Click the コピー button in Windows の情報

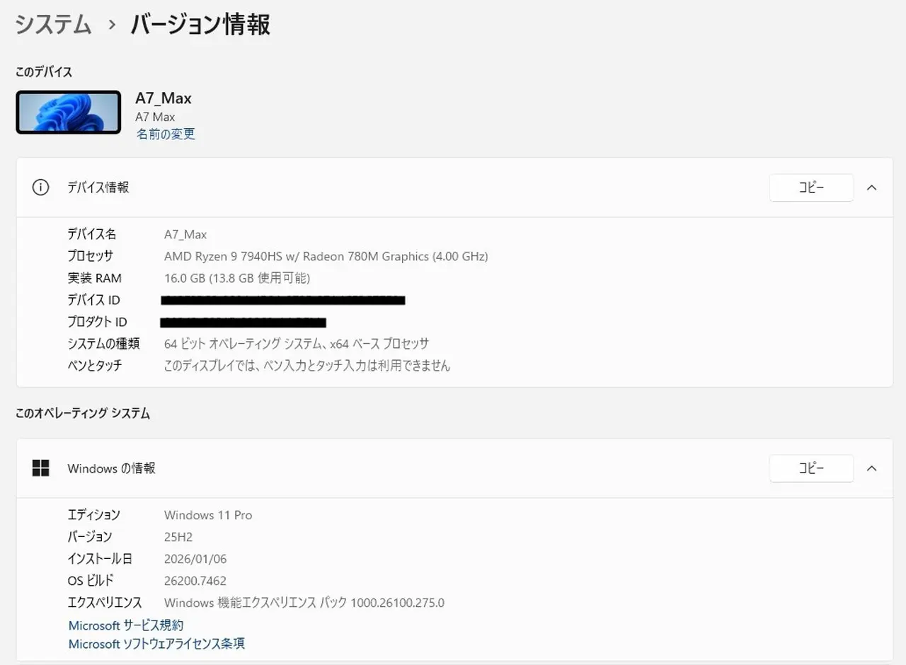coord(811,468)
